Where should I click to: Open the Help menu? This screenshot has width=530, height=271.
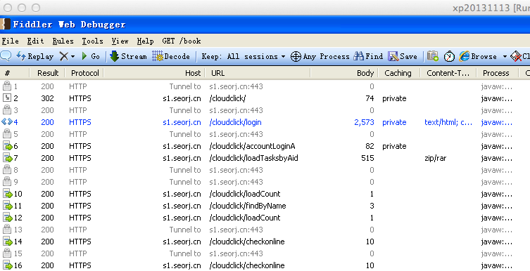[145, 41]
